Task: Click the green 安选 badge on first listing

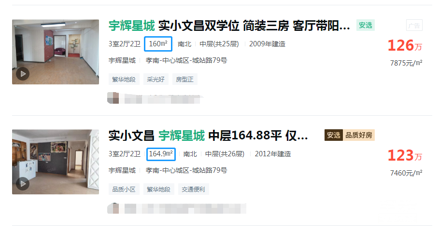Action: tap(366, 25)
